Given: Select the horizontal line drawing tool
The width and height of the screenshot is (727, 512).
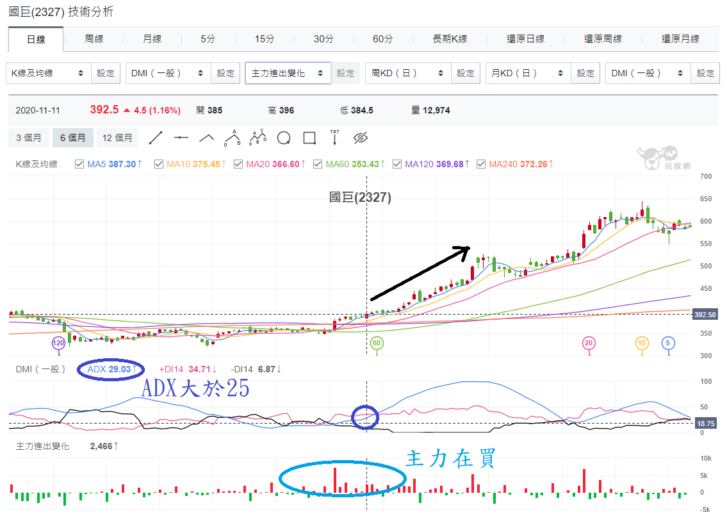Looking at the screenshot, I should pos(182,137).
